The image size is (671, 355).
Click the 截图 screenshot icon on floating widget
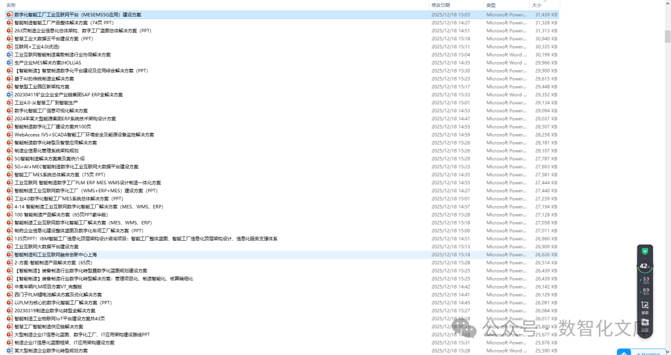tap(645, 306)
